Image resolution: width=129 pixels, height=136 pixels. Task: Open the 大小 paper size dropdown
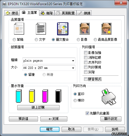pyautogui.click(x=49, y=68)
